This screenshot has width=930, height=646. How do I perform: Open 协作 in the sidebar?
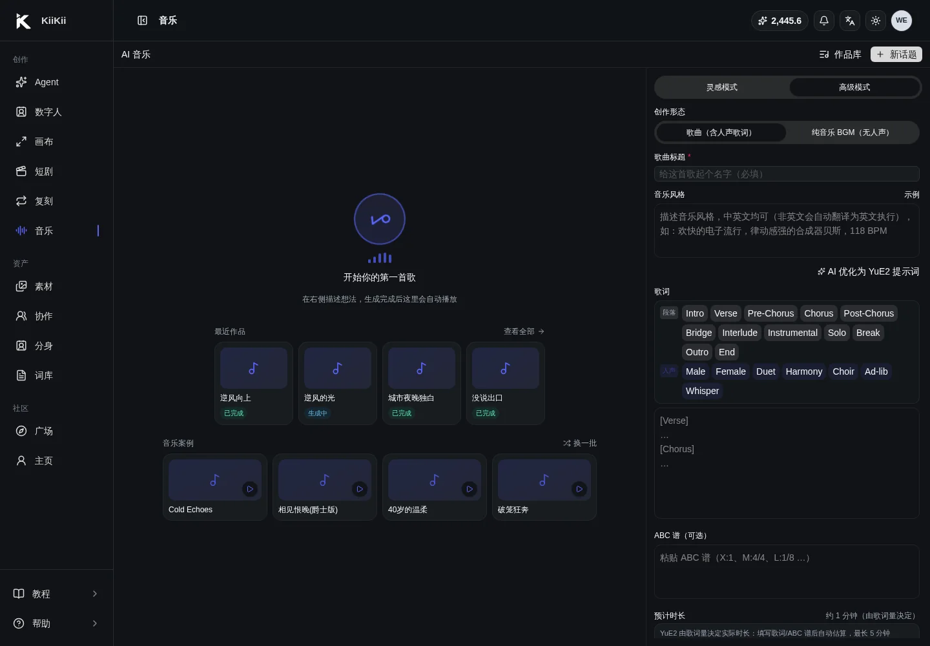(57, 316)
